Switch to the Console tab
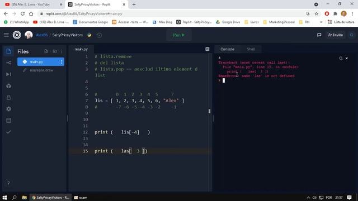The image size is (358, 201). point(227,49)
